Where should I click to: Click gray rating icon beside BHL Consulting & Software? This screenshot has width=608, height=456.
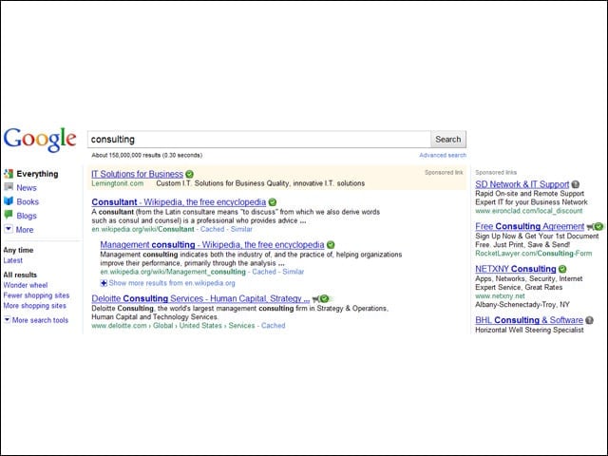[x=589, y=320]
